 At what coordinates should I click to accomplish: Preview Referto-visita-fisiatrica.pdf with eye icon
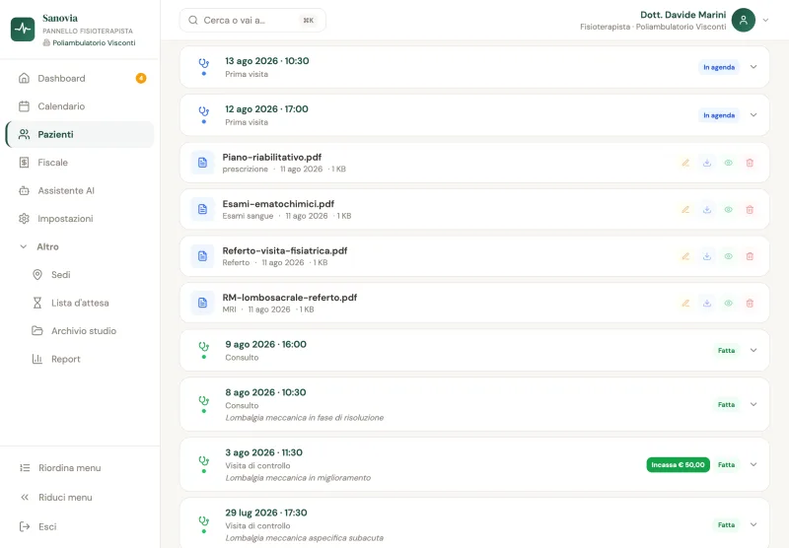tap(728, 256)
